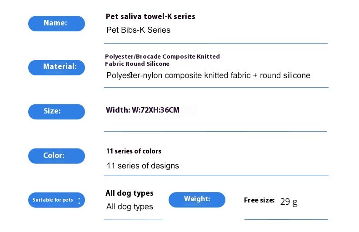Click the Suitable for pets label

coord(53,200)
